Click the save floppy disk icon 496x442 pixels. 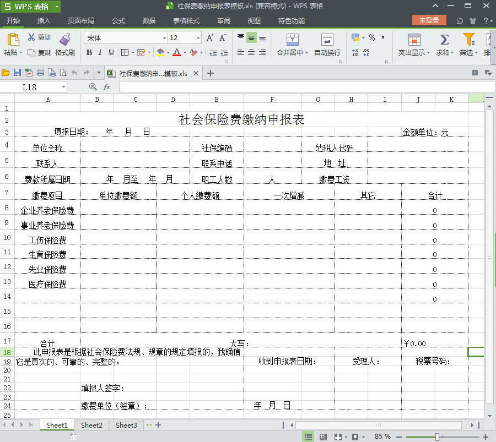[17, 73]
